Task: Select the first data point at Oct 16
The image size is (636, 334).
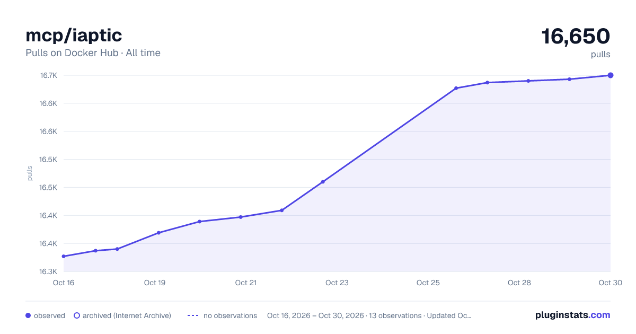Action: tap(64, 256)
